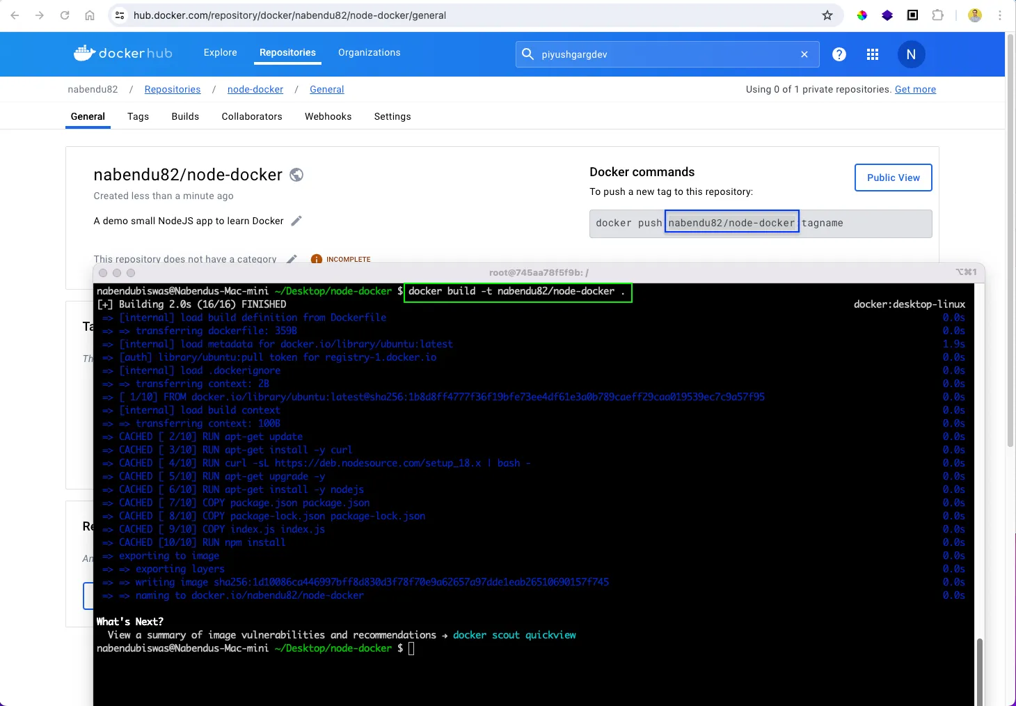The width and height of the screenshot is (1016, 706).
Task: Bookmark this page with the star icon
Action: [827, 15]
